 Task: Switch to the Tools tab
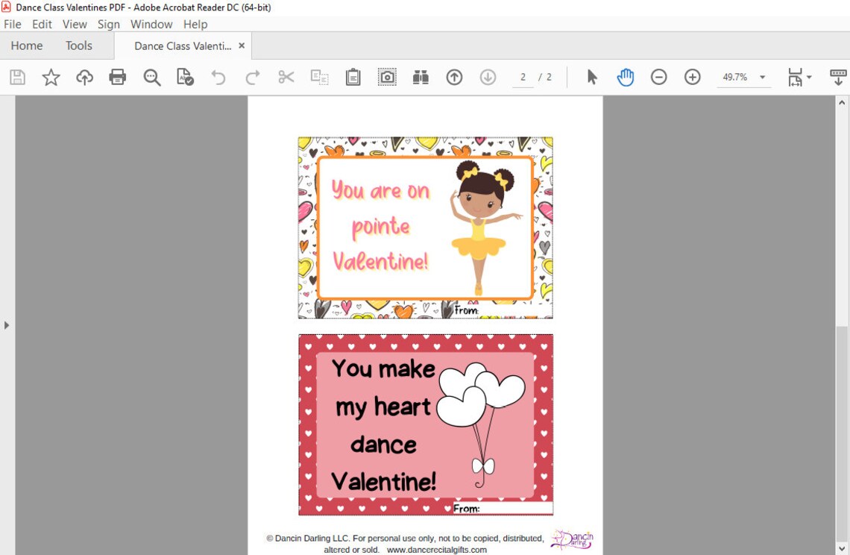pyautogui.click(x=78, y=46)
